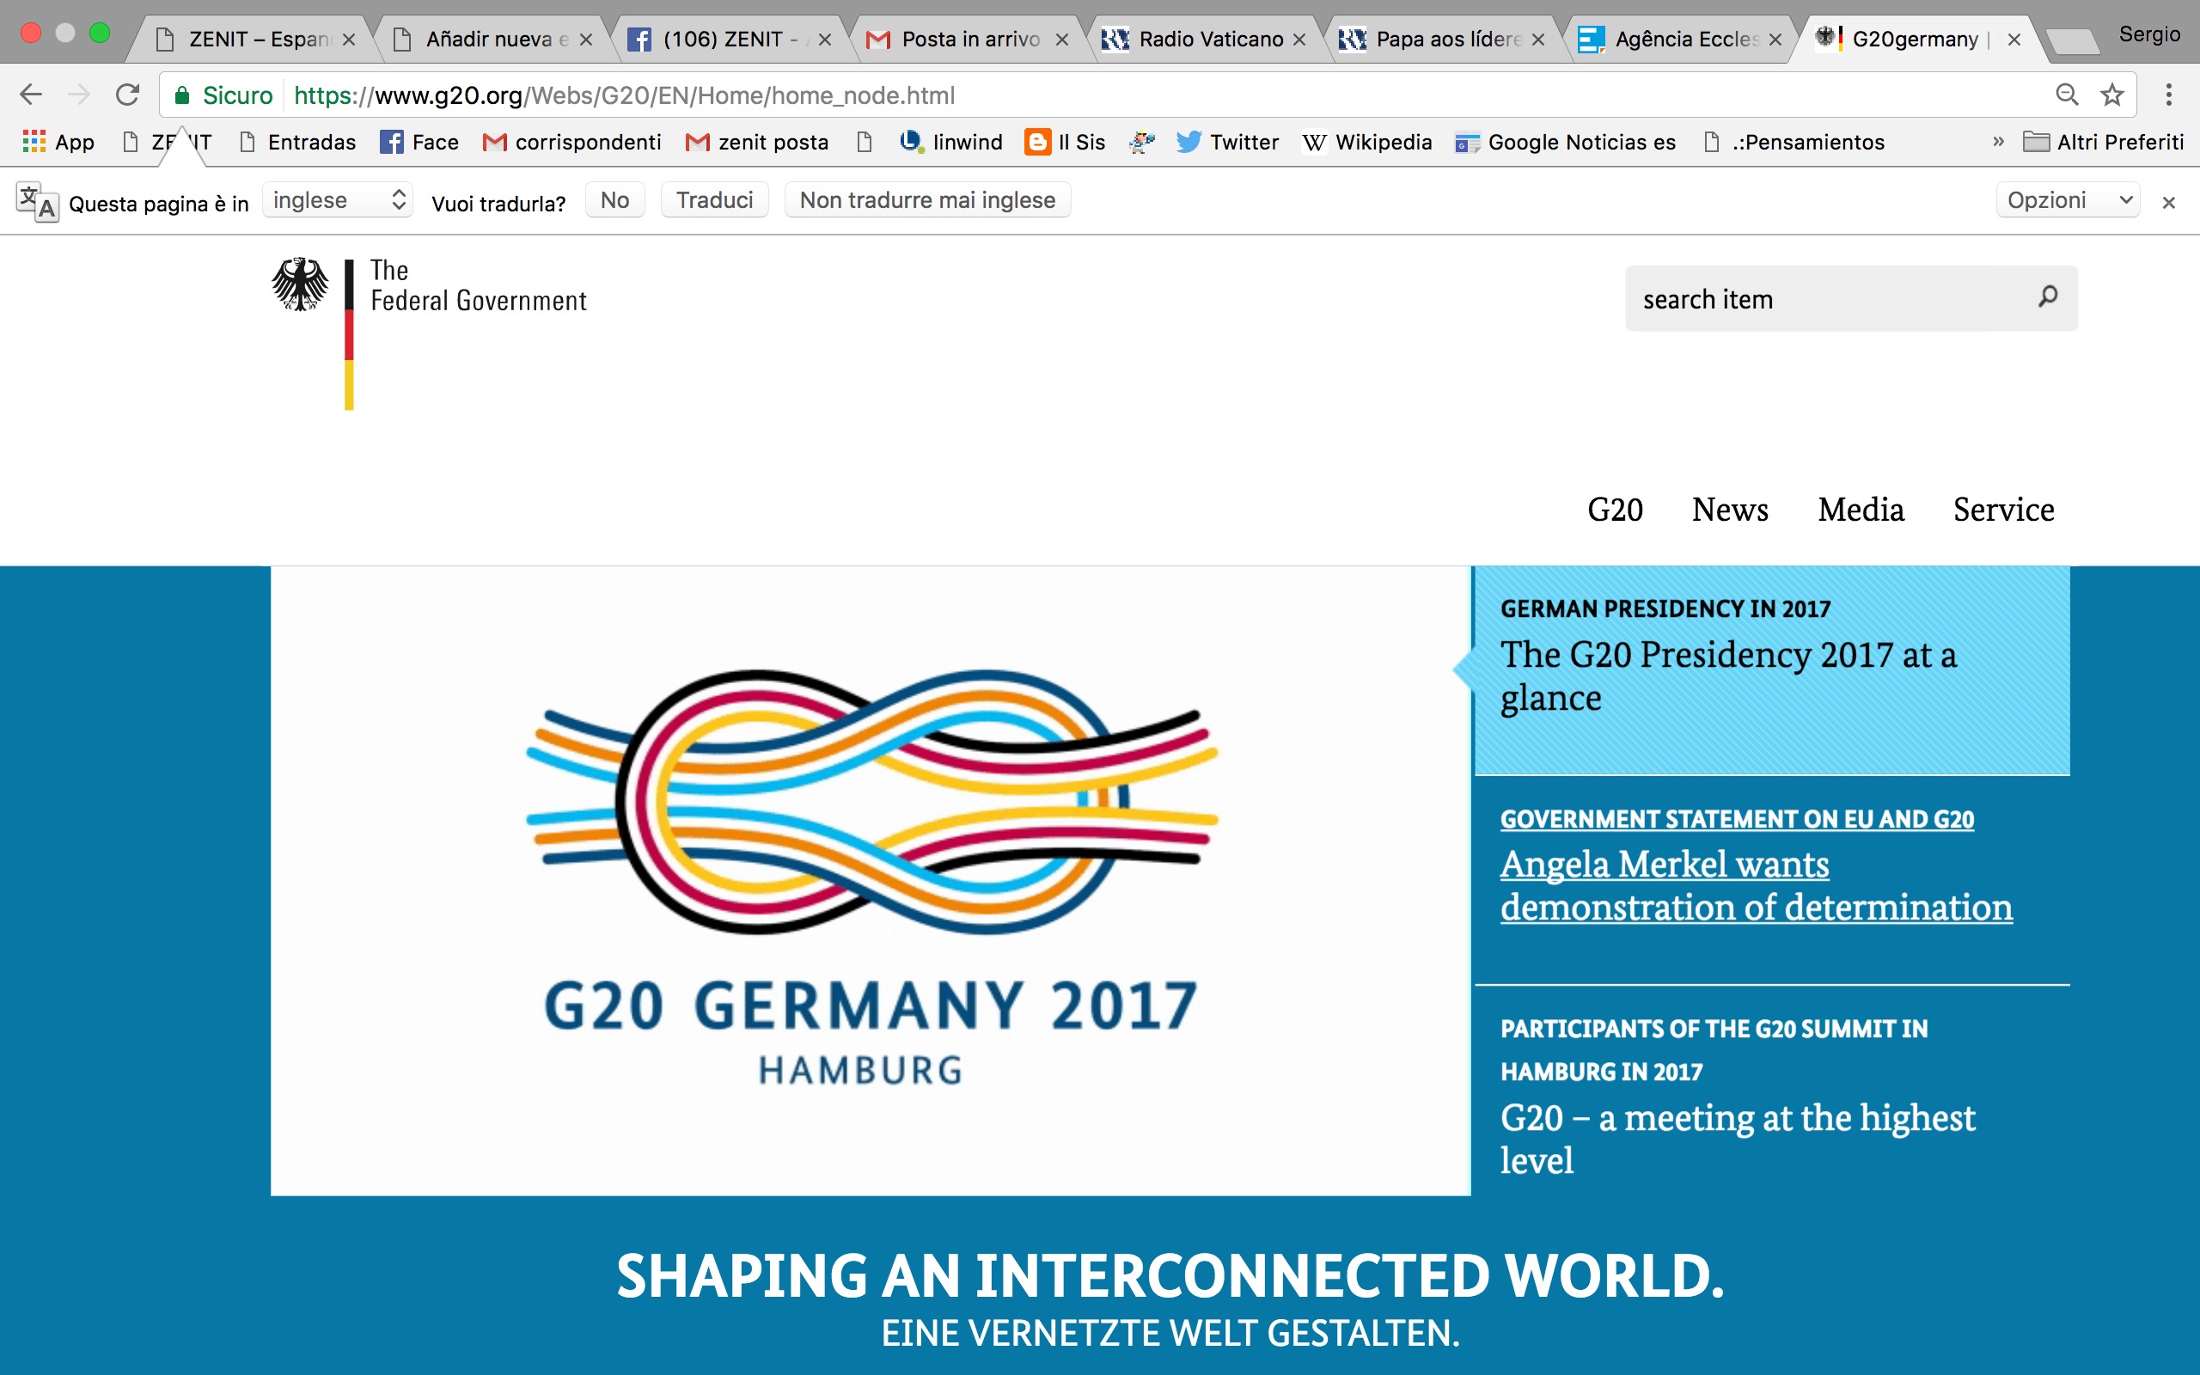Dismiss the translation bar
Viewport: 2200px width, 1375px height.
tap(2168, 203)
